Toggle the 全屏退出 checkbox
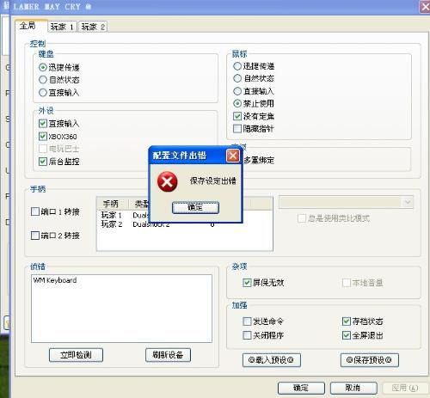 click(347, 335)
